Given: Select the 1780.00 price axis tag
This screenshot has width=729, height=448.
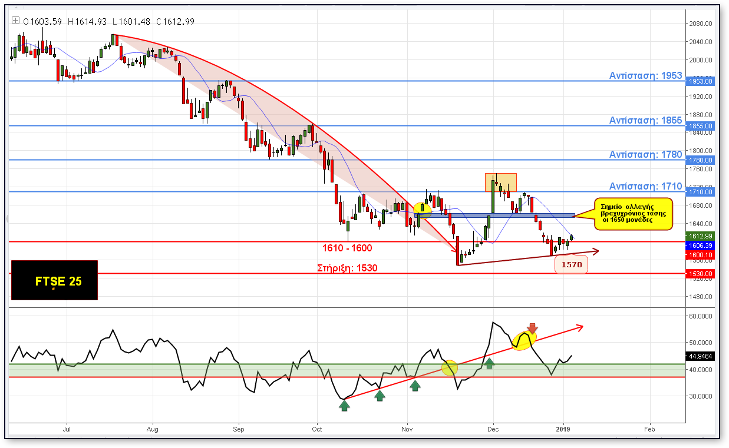Looking at the screenshot, I should tap(700, 160).
